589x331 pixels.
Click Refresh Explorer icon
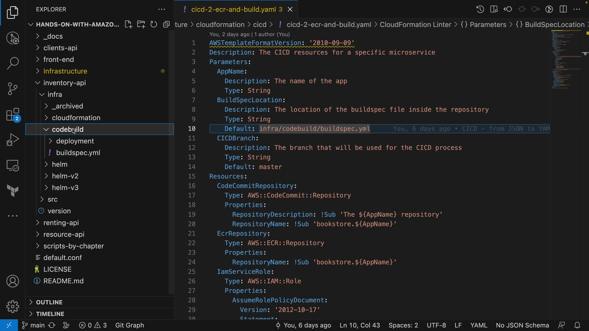[154, 25]
